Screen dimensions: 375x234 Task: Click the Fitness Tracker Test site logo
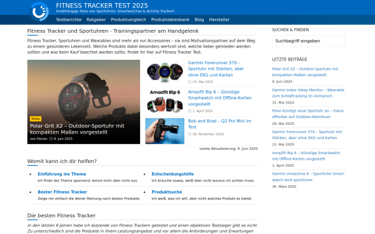click(39, 11)
